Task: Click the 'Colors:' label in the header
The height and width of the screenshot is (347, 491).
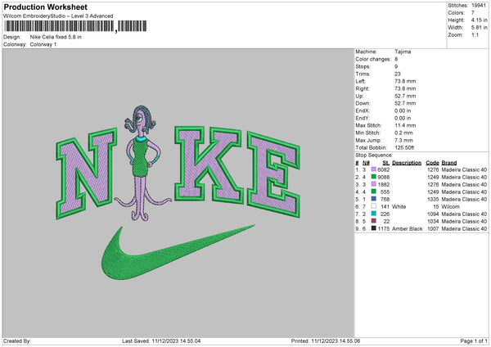Action: [x=456, y=13]
